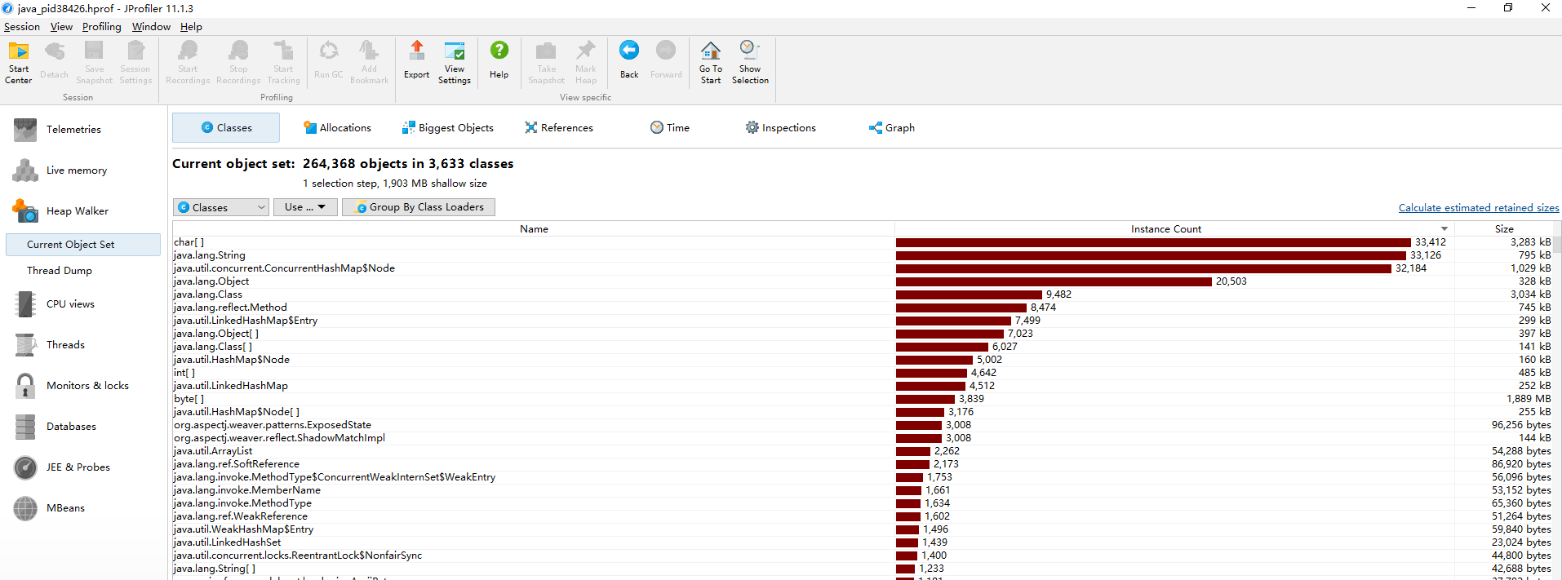Click Calculate estimated retained sizes link
The image size is (1562, 580).
tap(1479, 208)
